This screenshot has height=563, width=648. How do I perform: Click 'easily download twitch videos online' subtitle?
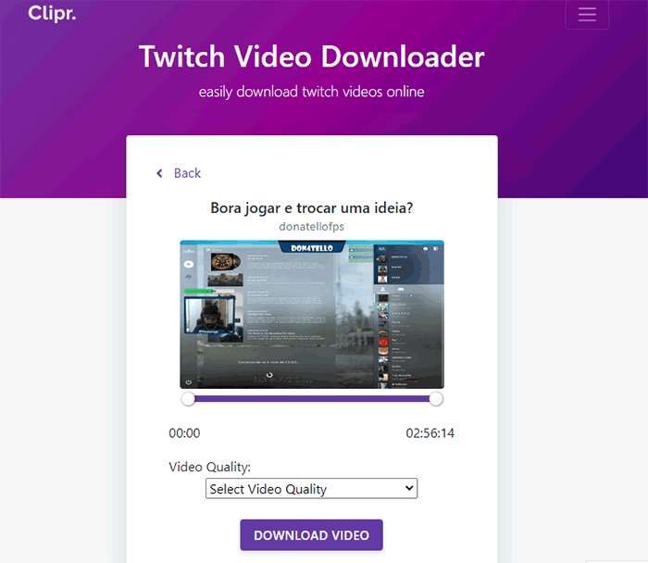coord(312,92)
